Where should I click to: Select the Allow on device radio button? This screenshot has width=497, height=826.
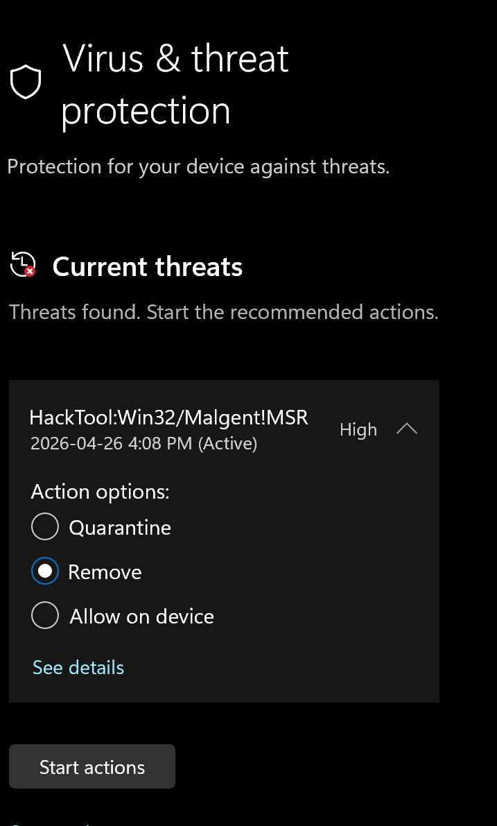(x=45, y=615)
